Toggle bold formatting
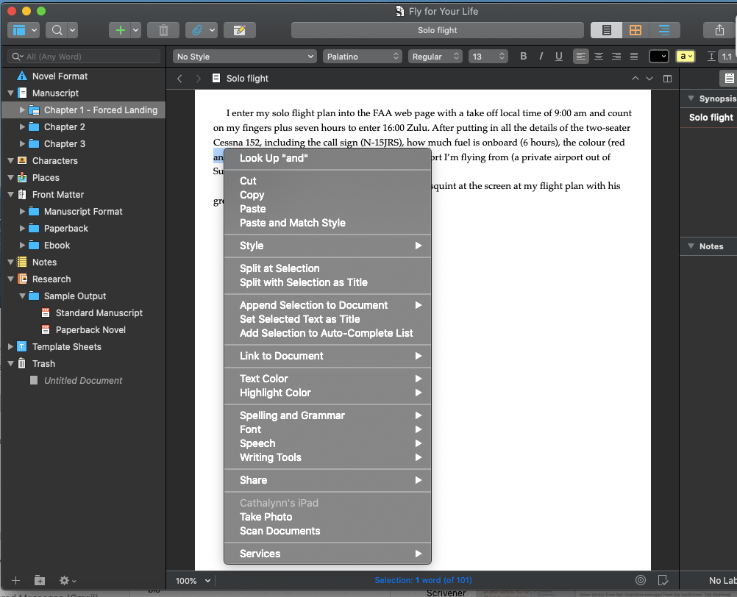737x597 pixels. pyautogui.click(x=524, y=56)
